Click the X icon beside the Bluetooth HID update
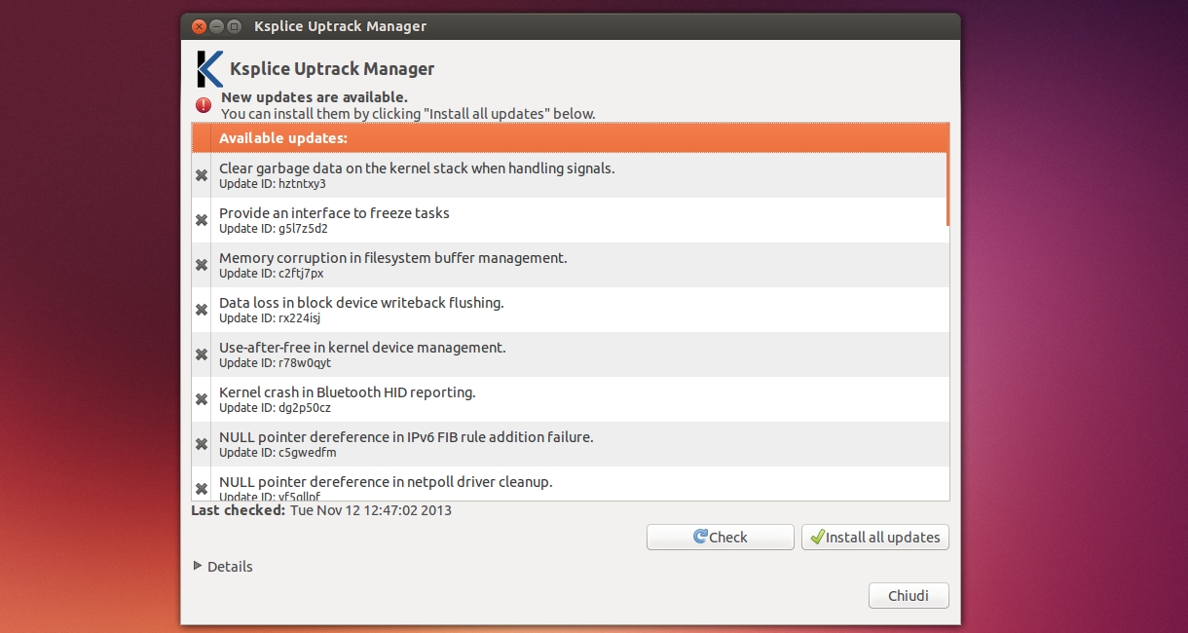 (x=202, y=399)
